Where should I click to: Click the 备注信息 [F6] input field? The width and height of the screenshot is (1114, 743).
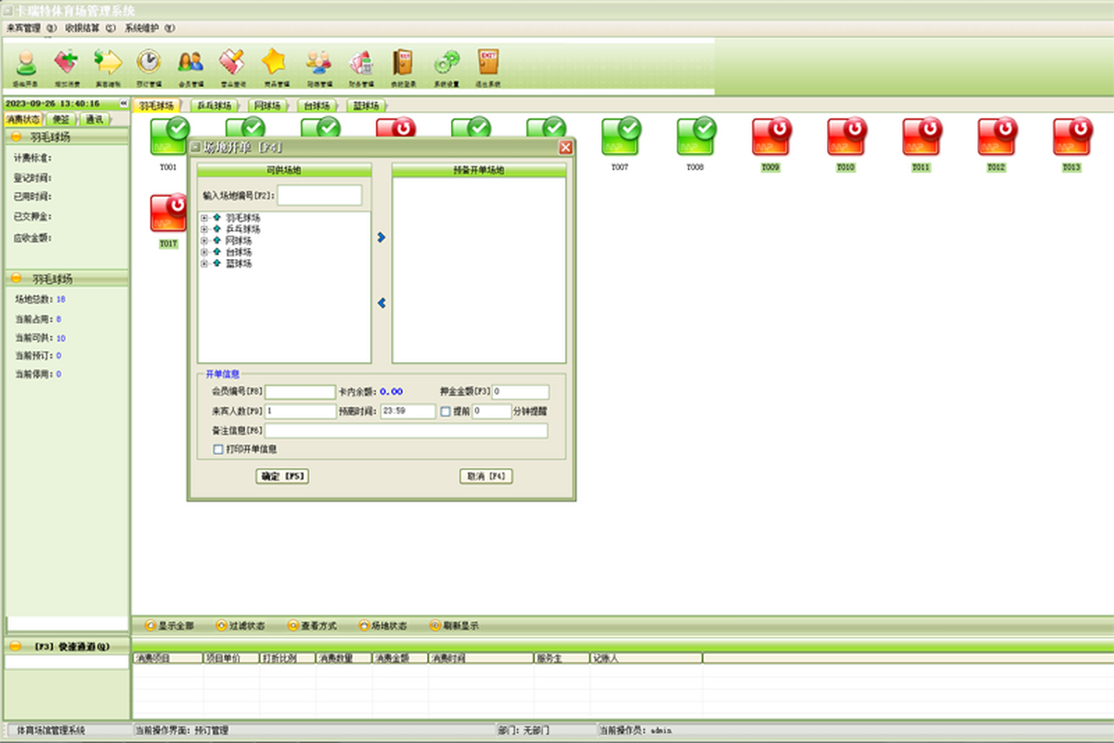tap(407, 431)
